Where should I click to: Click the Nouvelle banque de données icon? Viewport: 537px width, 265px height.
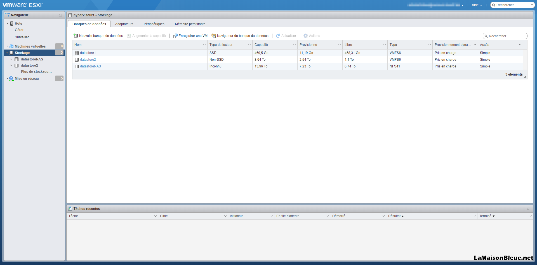(76, 36)
